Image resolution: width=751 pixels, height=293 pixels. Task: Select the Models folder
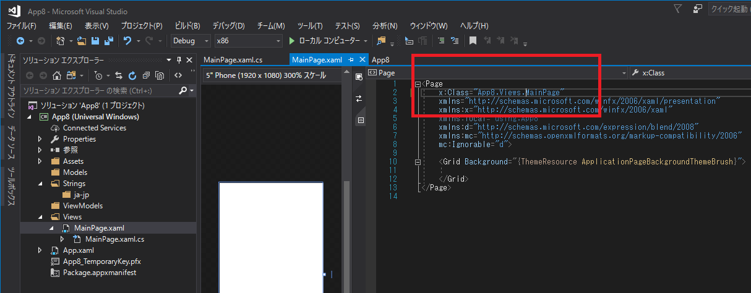(x=75, y=172)
